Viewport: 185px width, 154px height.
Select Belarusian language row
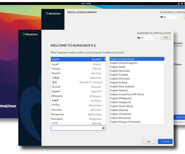coord(78,114)
